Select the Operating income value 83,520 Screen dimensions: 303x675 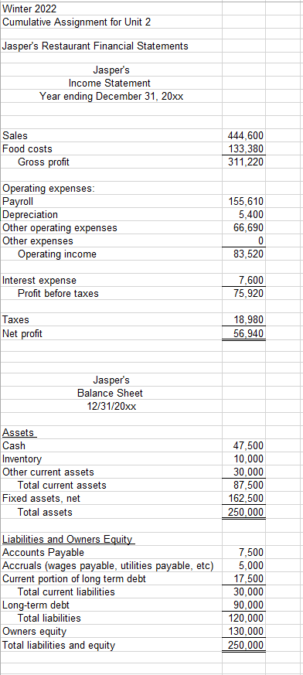click(x=243, y=254)
